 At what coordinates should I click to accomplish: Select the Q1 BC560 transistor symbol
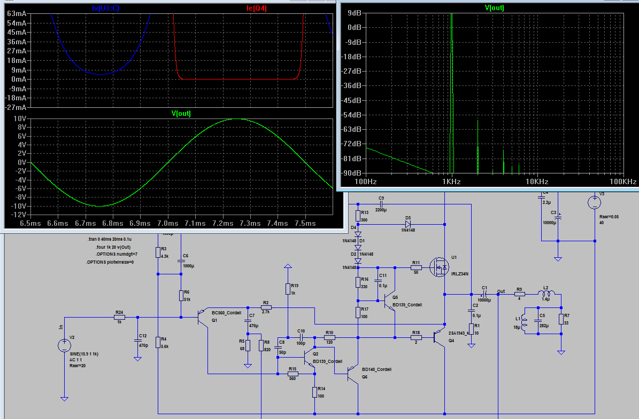[x=203, y=317]
